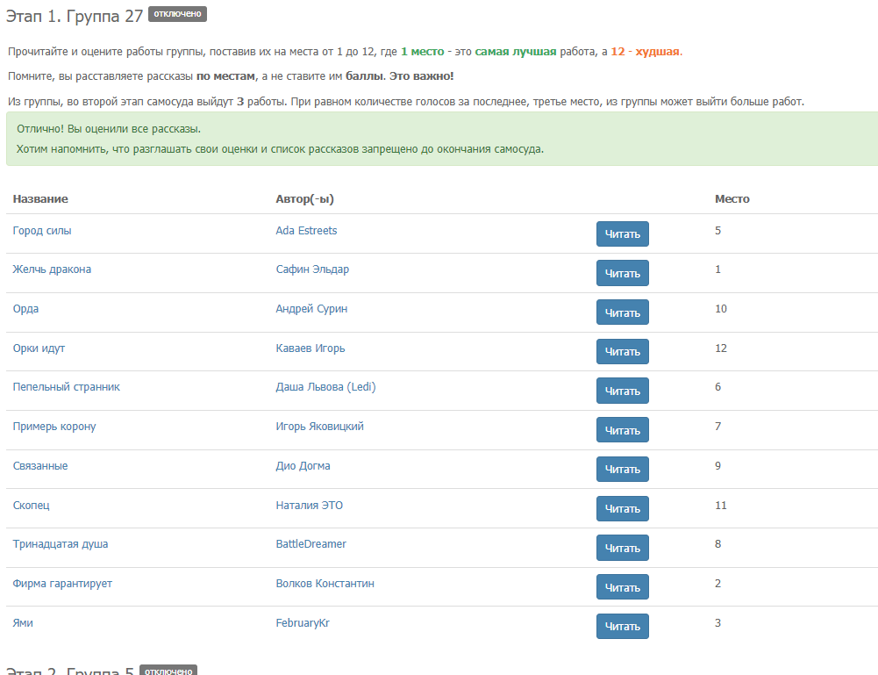878x675 pixels.
Task: Click the heading 'Этап 1. Группа 27'
Action: click(75, 17)
